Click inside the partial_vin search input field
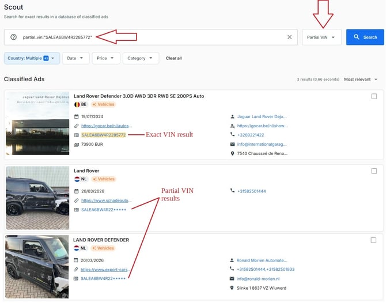This screenshot has height=303, width=386. point(151,37)
